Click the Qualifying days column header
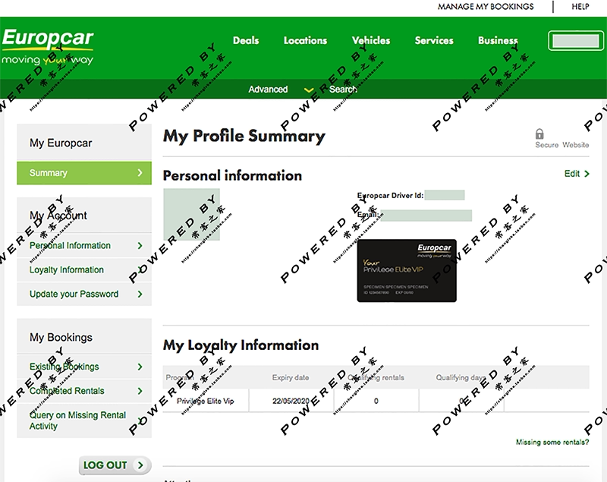The width and height of the screenshot is (607, 482). [461, 377]
